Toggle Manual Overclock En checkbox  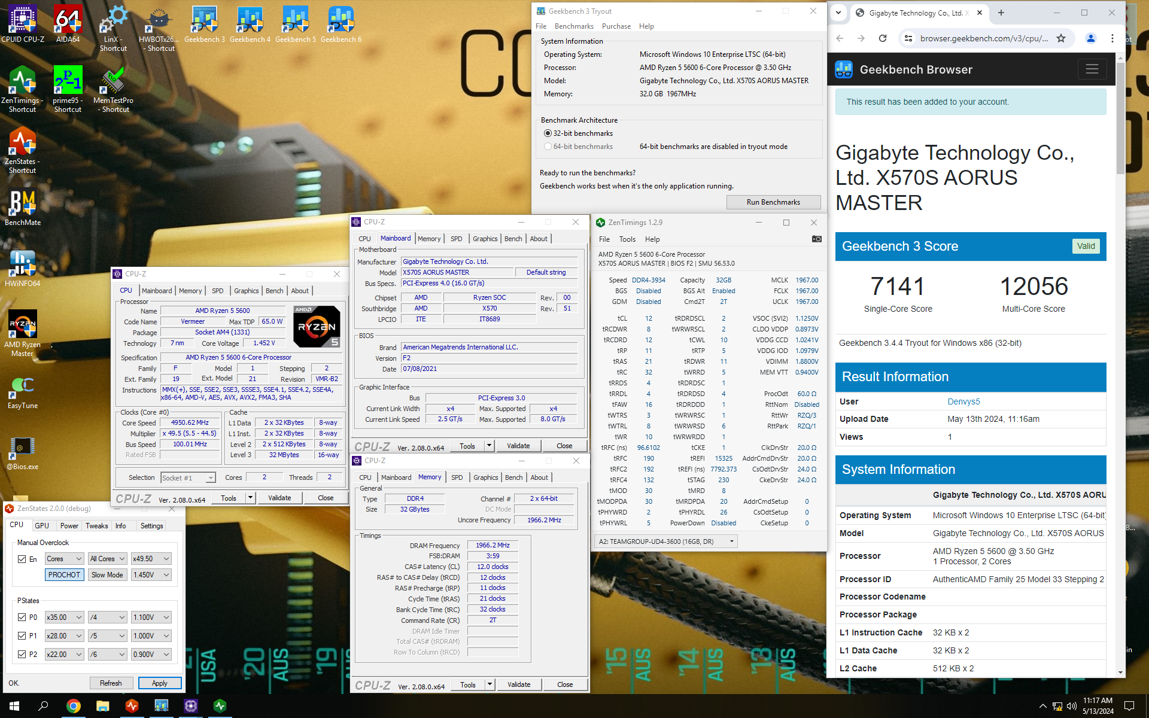pyautogui.click(x=22, y=559)
